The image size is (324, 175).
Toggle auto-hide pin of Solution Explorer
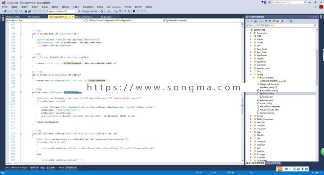tap(313, 17)
